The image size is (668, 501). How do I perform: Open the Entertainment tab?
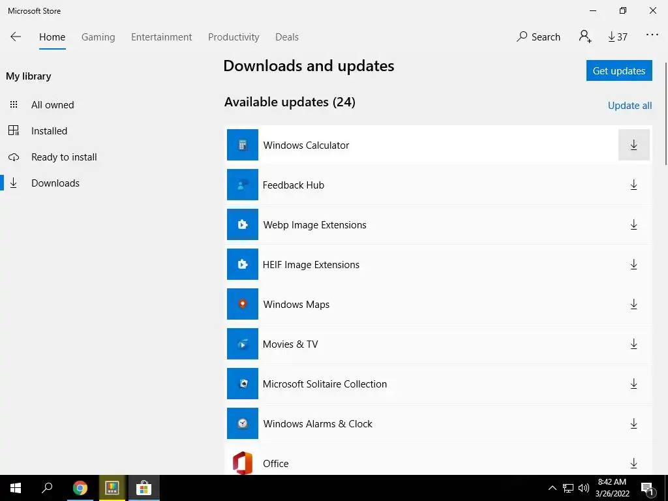(162, 37)
